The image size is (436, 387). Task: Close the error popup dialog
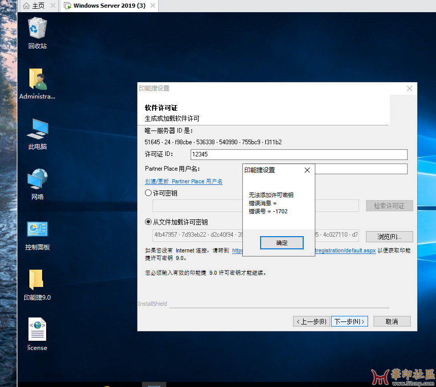(307, 170)
